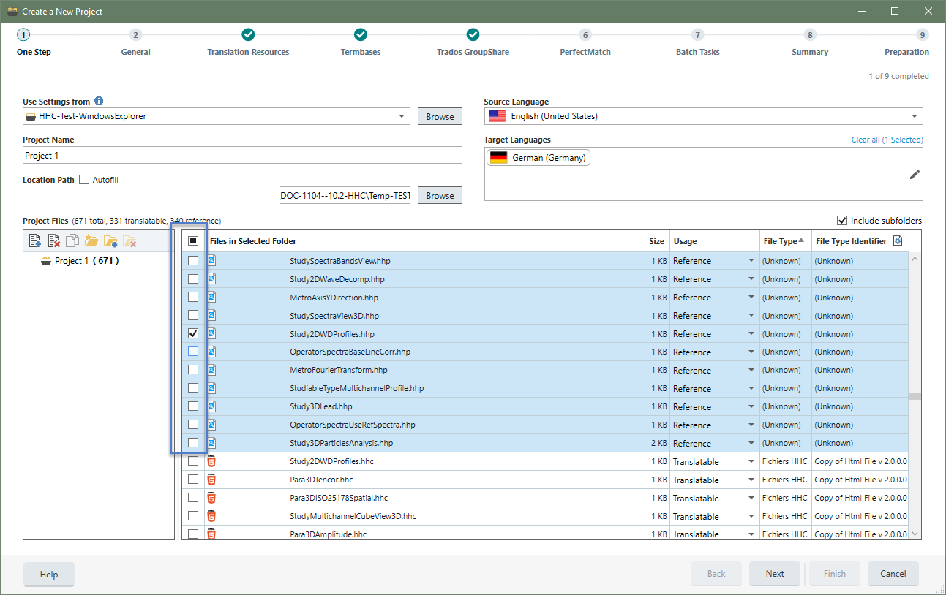
Task: Check the box for Study2DWDProfiles.hhc
Action: point(193,461)
